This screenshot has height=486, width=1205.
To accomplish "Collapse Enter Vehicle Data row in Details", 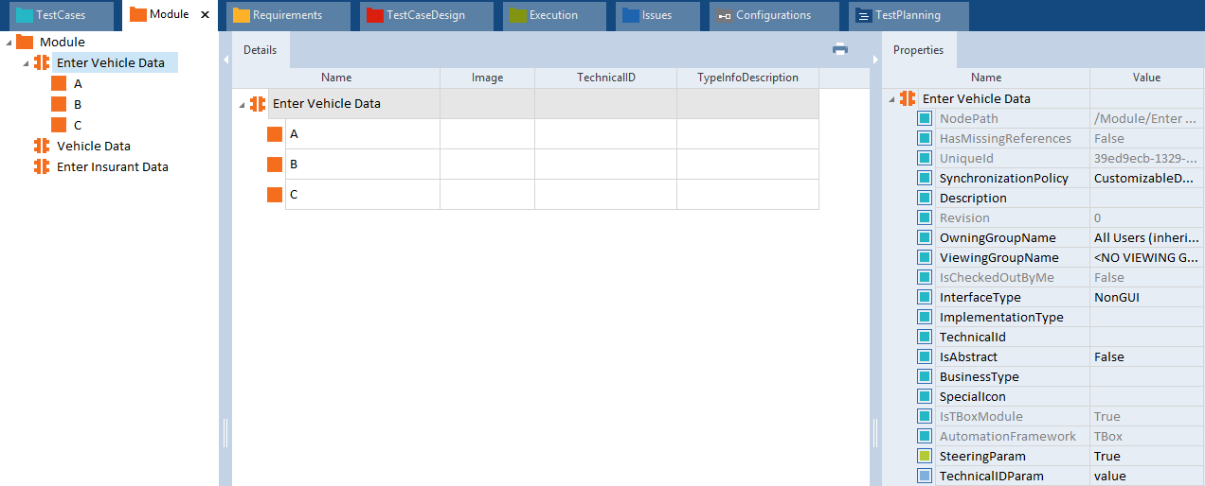I will pos(242,105).
